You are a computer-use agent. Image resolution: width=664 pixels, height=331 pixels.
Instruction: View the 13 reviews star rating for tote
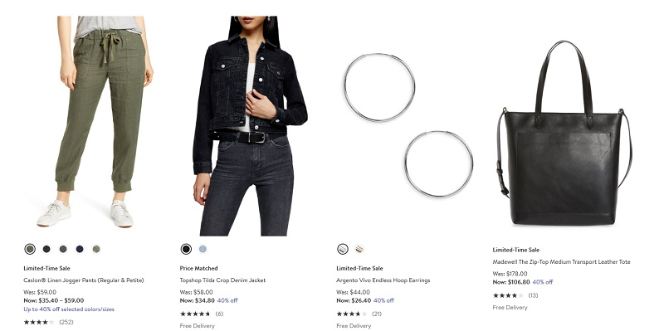click(515, 295)
